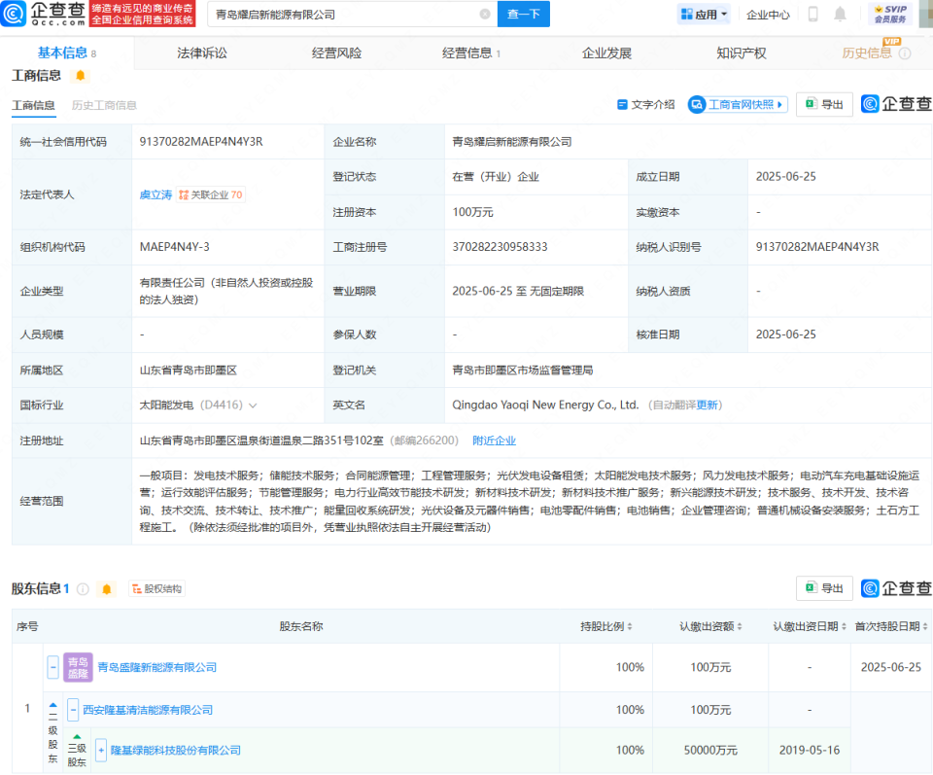933x775 pixels.
Task: Click 在营（开业）企业 status value
Action: [496, 177]
